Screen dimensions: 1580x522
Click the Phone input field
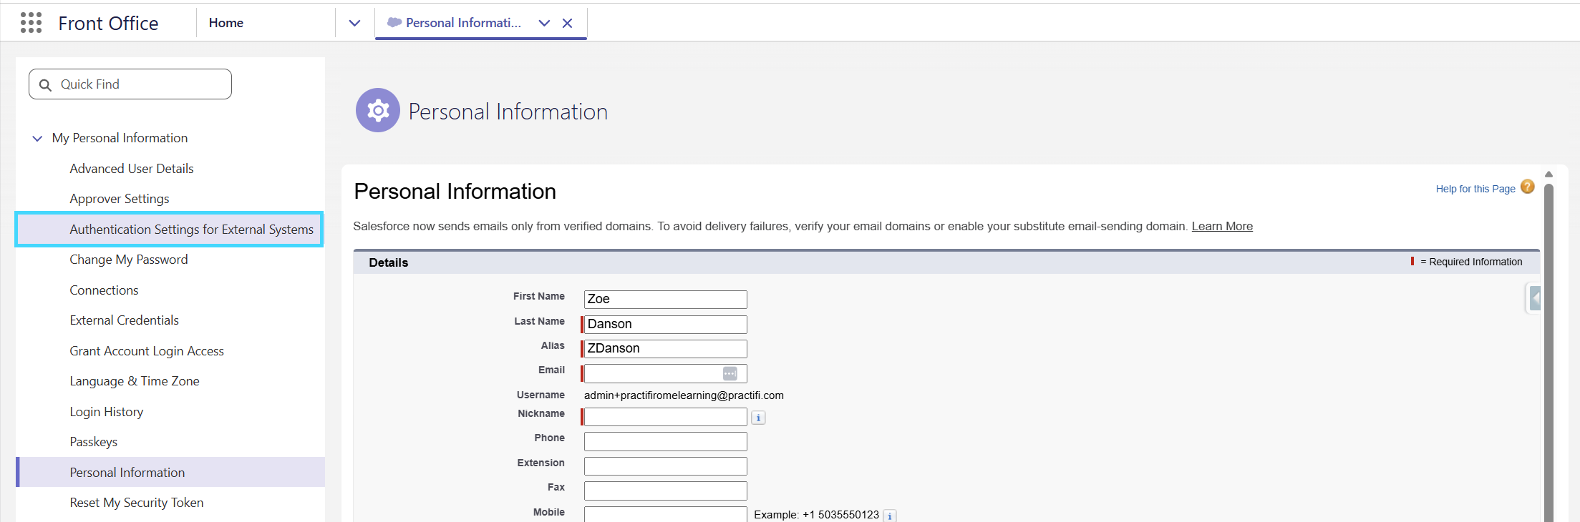(x=666, y=441)
